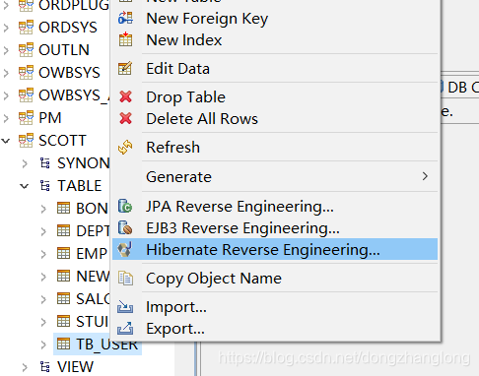Click the SALC table grid icon

(63, 299)
